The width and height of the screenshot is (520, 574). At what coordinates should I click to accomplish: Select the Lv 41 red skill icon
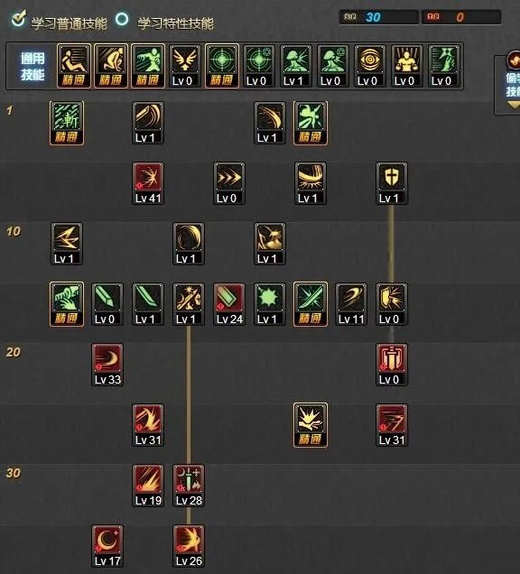(x=148, y=183)
